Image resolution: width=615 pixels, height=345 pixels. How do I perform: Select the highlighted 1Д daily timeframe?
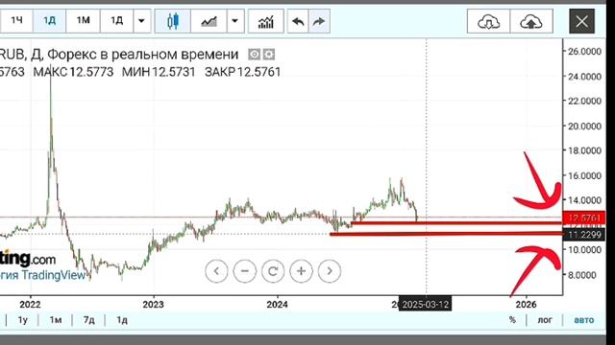[49, 21]
